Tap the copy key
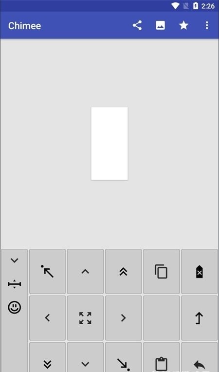The width and height of the screenshot is (219, 372). pos(162,271)
